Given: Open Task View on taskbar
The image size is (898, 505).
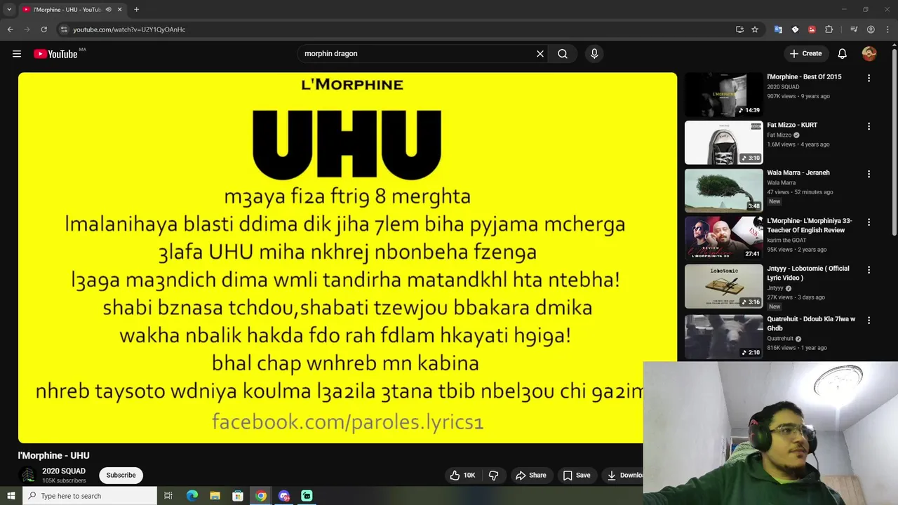Looking at the screenshot, I should [x=168, y=496].
